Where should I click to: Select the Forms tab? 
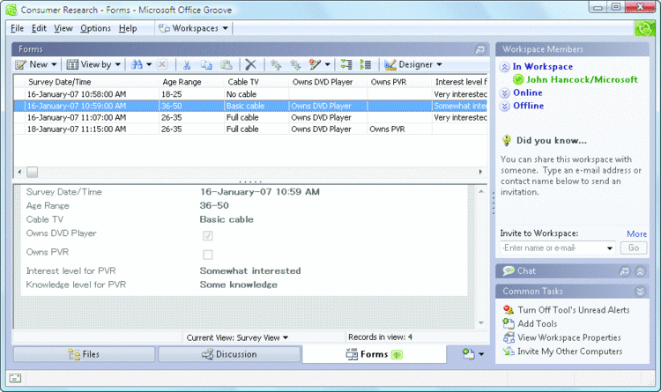(x=375, y=354)
